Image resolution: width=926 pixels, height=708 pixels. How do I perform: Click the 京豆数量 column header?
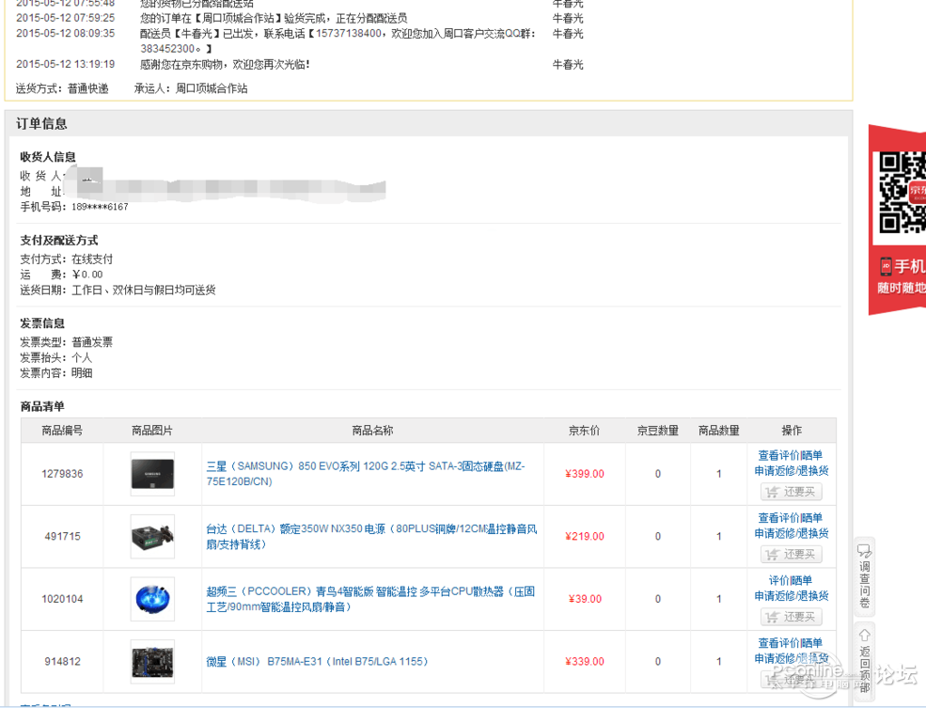point(658,431)
